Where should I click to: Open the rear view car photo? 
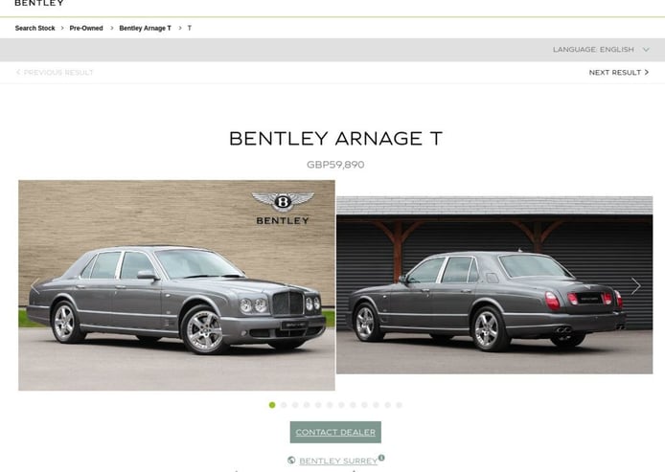click(494, 285)
